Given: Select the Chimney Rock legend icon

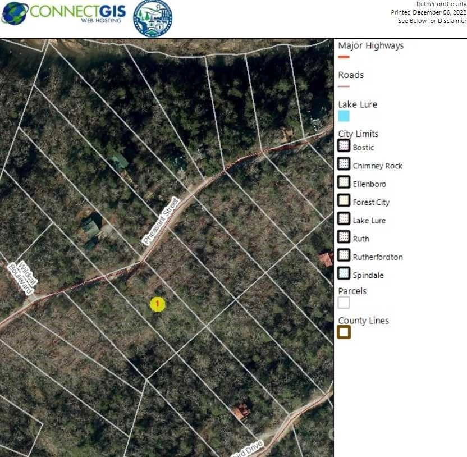Looking at the screenshot, I should 344,164.
